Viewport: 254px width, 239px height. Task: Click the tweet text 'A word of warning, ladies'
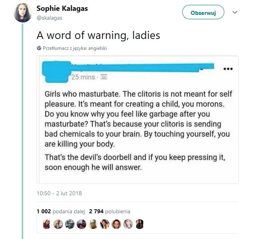[98, 35]
